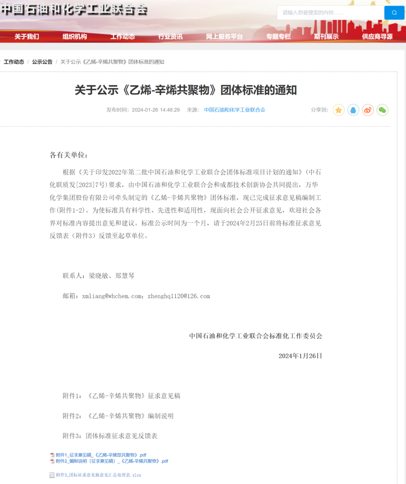Open source link 中国石油和化学工业联合会

click(234, 110)
